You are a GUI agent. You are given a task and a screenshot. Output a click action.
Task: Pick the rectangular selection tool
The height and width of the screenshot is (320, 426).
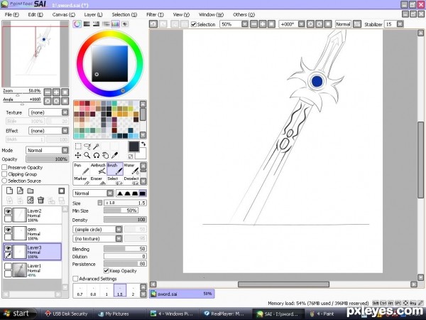(x=78, y=146)
